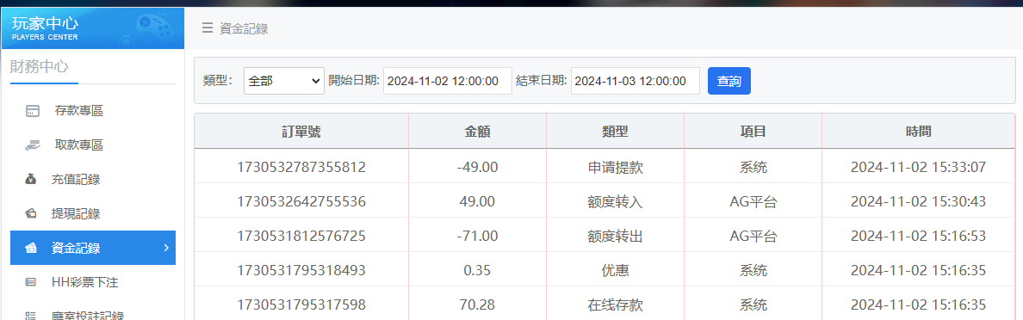Select order number 1730532642755536
Screen dimensions: 1023x320
pos(301,201)
